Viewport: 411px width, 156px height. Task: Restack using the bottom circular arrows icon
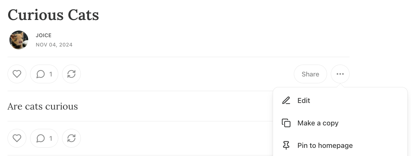tap(71, 138)
